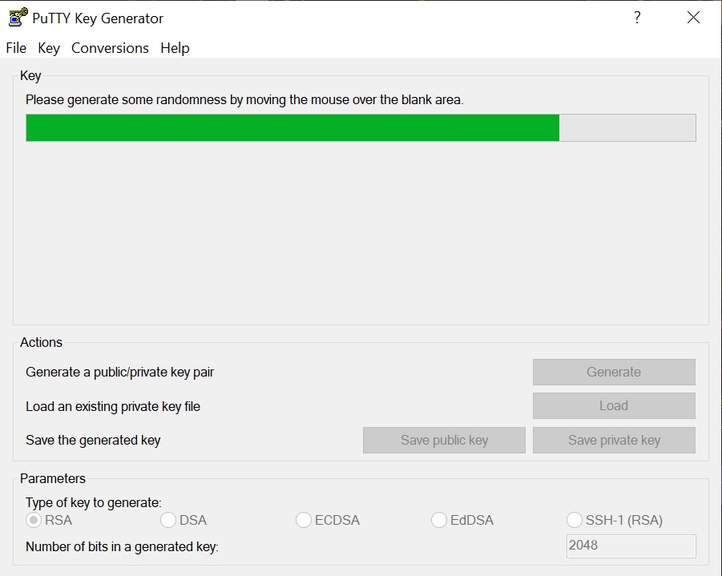Viewport: 722px width, 576px height.
Task: Click the number of bits field showing 2048
Action: tap(631, 546)
